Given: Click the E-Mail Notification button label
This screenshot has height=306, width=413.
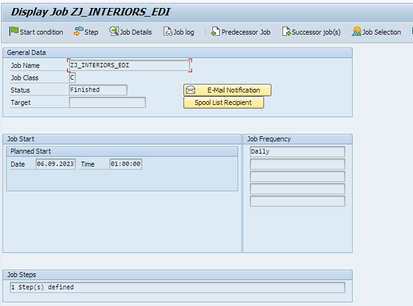Looking at the screenshot, I should (233, 90).
